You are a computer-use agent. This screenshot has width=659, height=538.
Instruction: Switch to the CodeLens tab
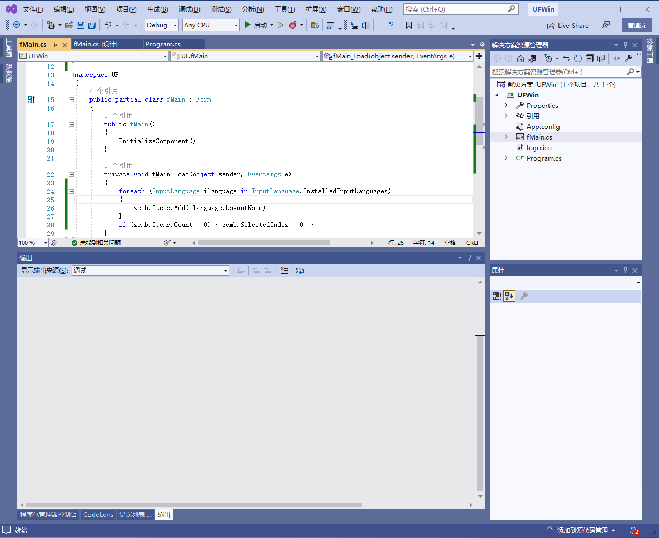pos(98,515)
